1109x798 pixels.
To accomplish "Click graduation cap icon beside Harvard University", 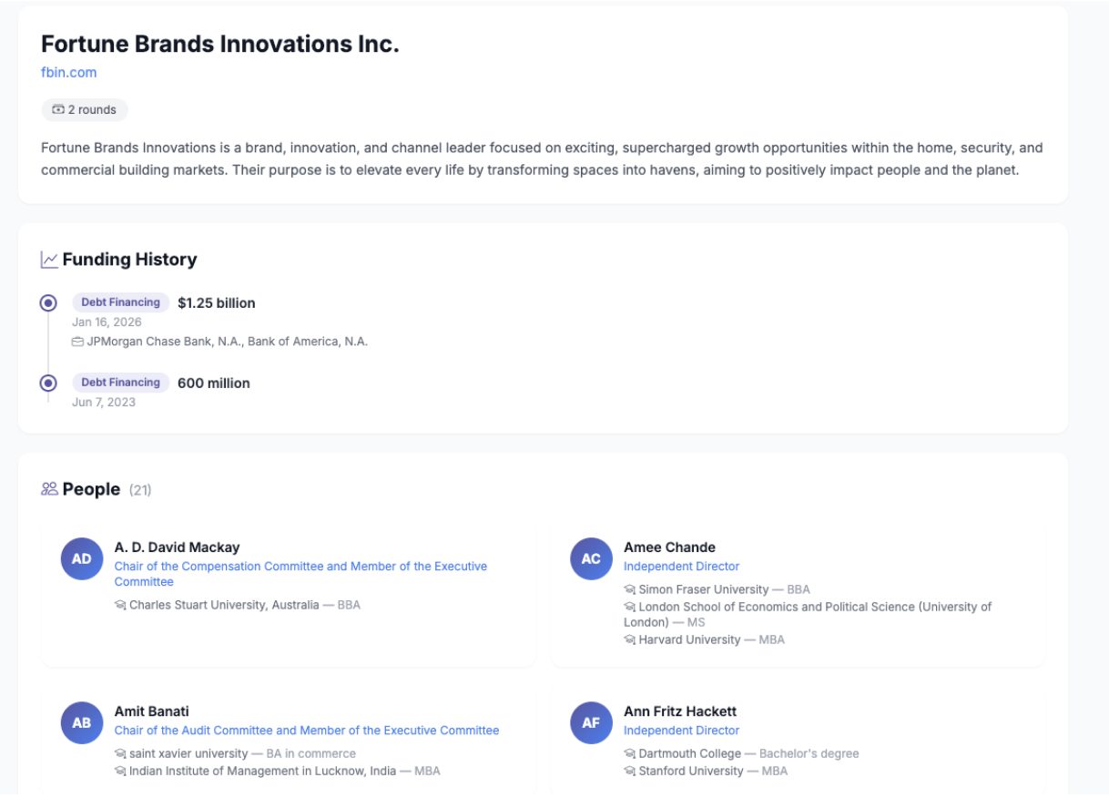I will (x=629, y=640).
